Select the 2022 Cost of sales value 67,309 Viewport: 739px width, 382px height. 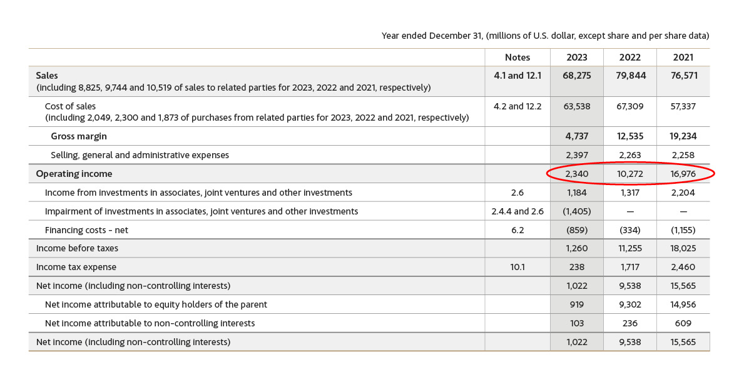629,106
